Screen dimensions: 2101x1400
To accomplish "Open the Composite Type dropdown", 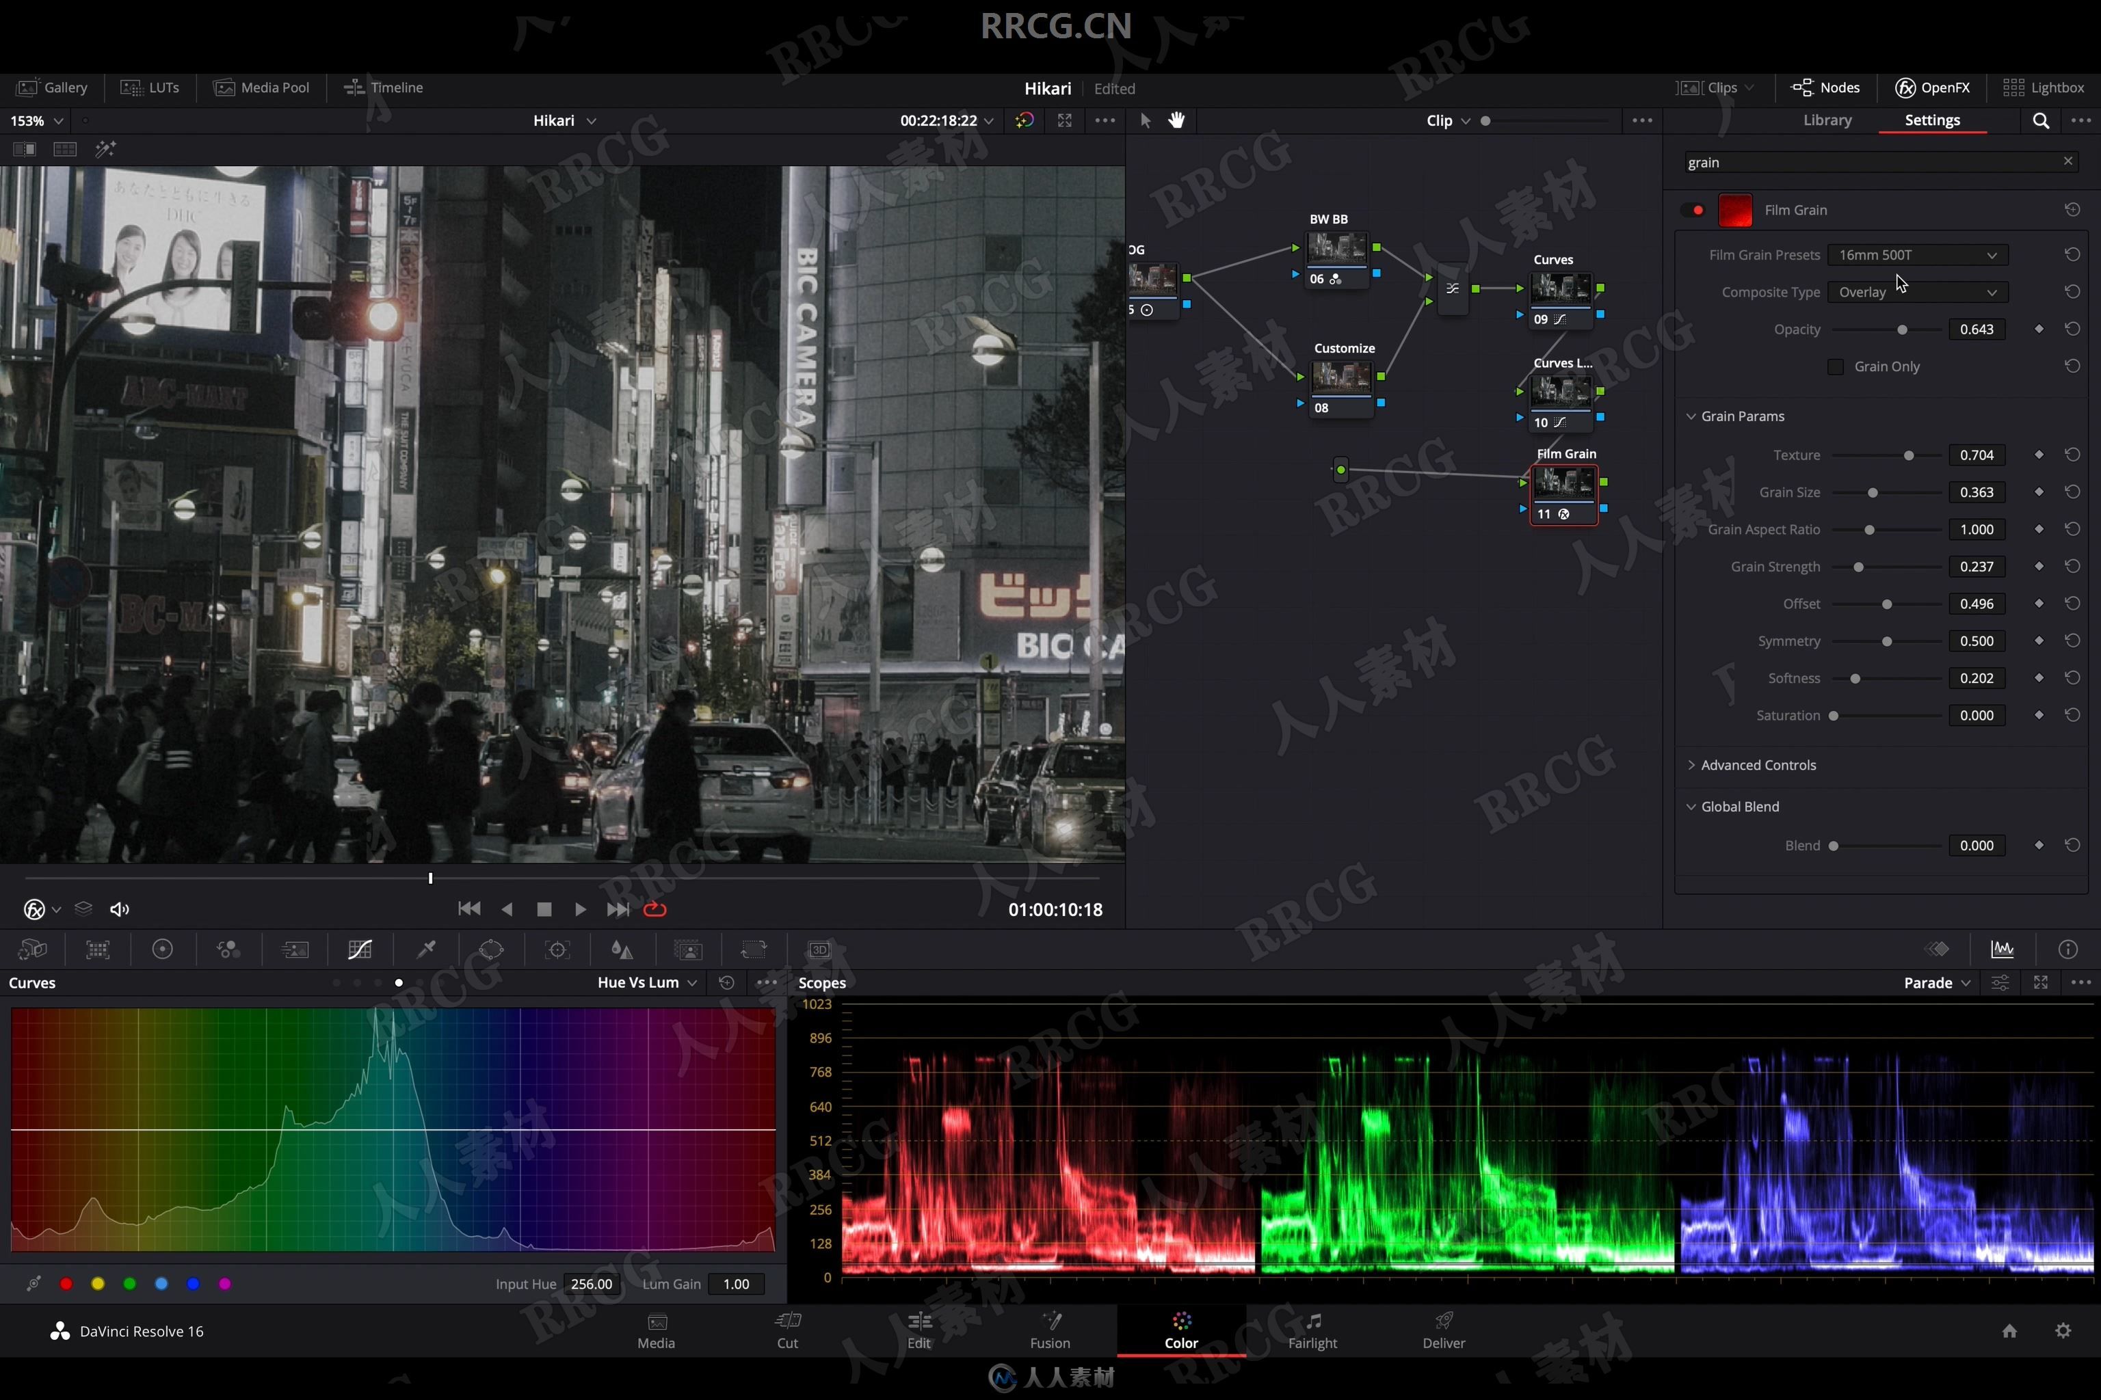I will coord(1915,292).
